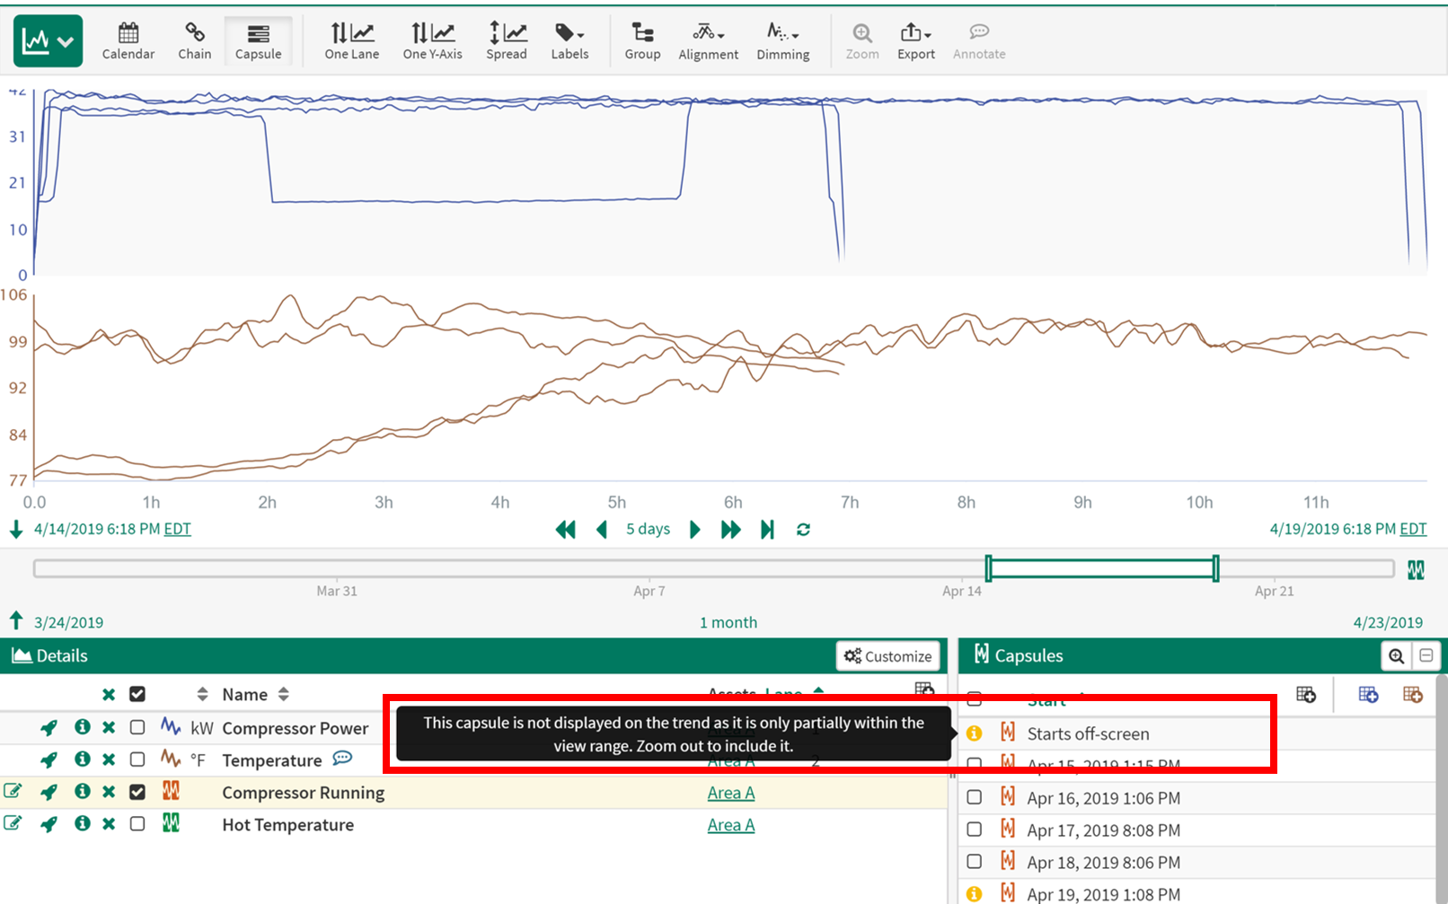Select the Chain view icon
The width and height of the screenshot is (1448, 904).
tap(194, 41)
